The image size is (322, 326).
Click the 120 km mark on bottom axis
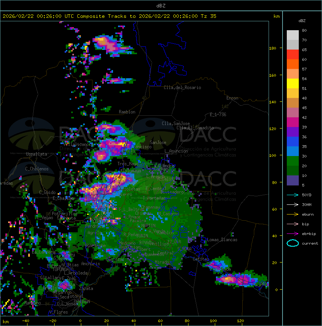[240, 321]
